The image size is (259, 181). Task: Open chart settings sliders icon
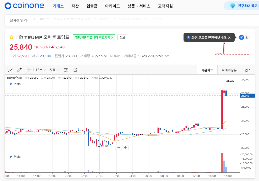(66, 70)
